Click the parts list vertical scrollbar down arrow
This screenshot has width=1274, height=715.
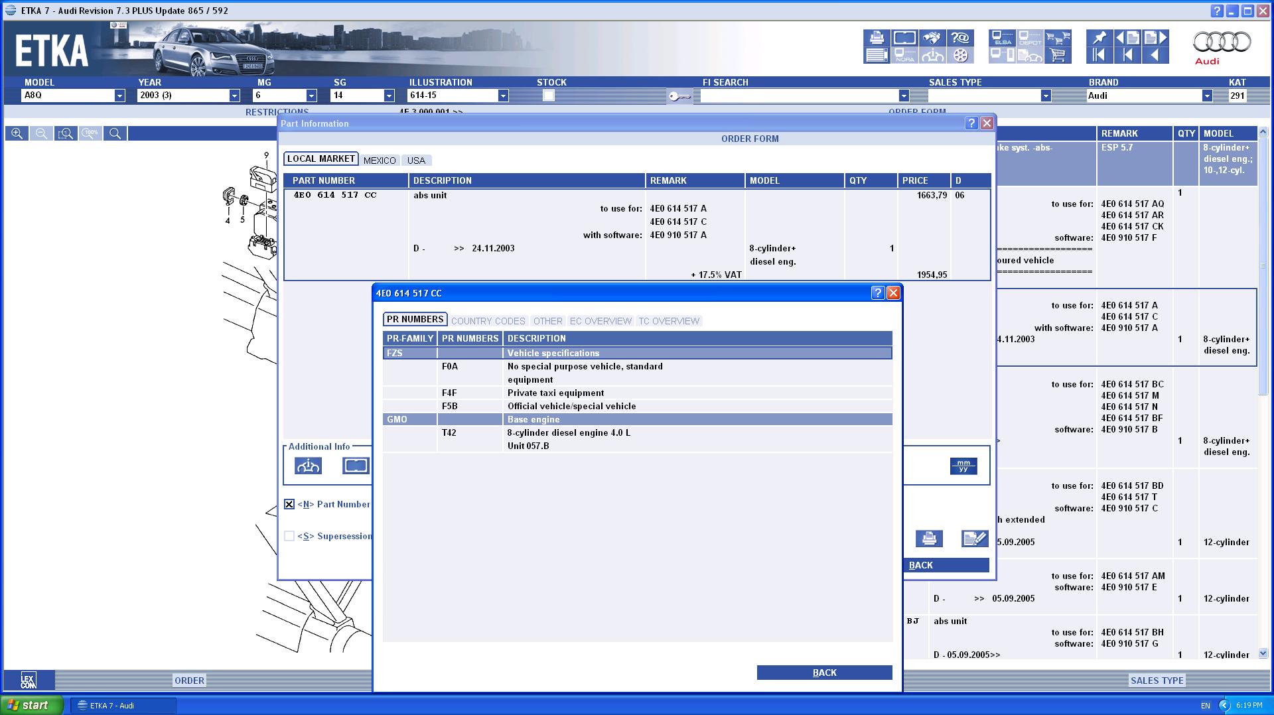tap(1263, 653)
